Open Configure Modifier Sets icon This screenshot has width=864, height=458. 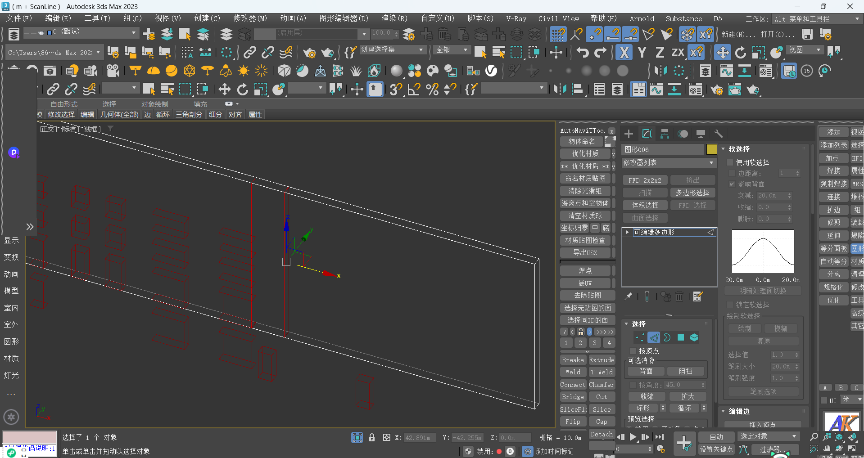[698, 296]
